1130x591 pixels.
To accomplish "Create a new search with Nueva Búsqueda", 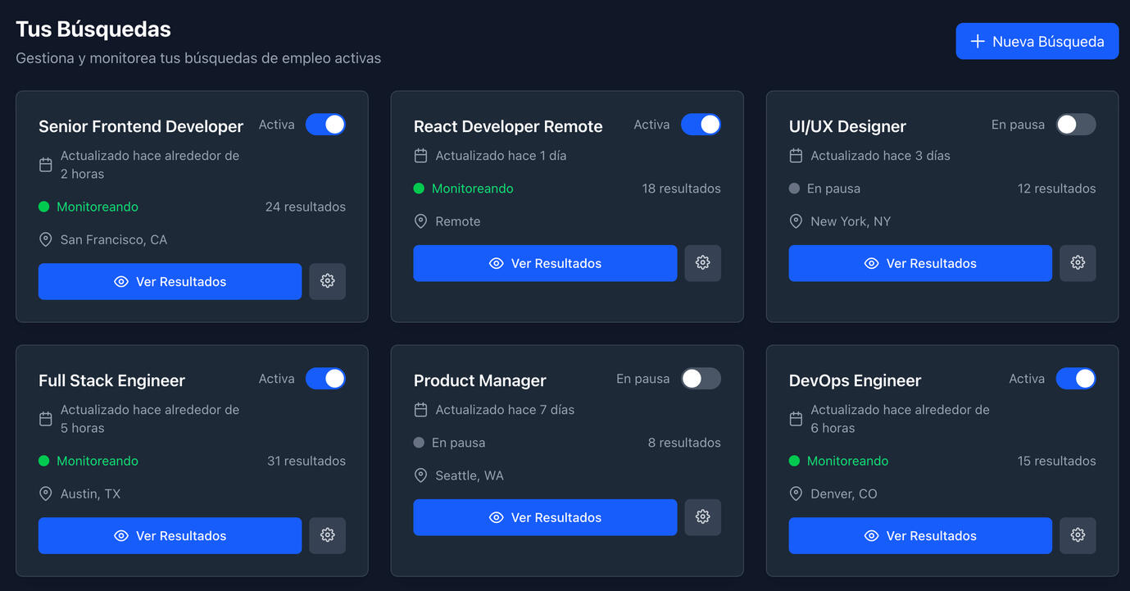I will pyautogui.click(x=1037, y=41).
